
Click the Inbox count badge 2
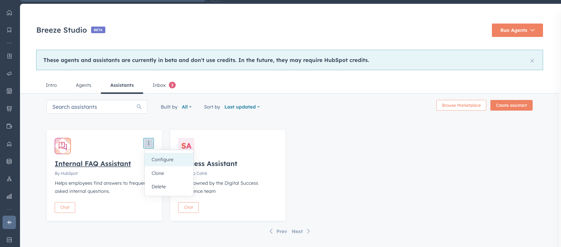172,85
